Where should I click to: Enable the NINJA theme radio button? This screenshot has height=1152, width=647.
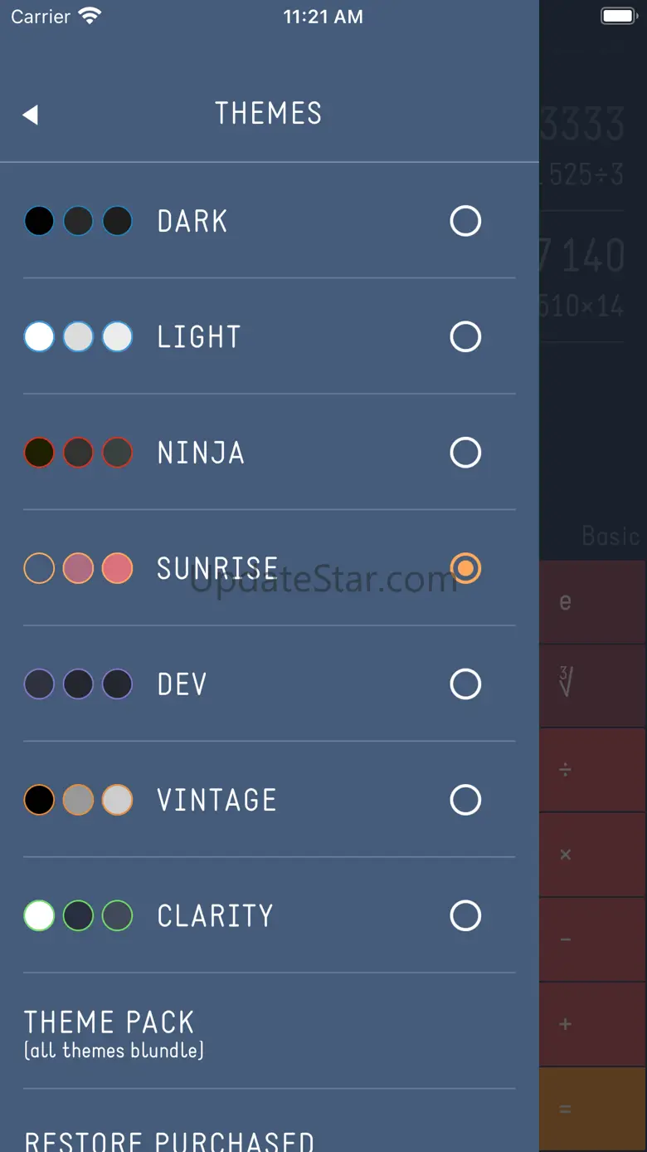[x=465, y=453]
